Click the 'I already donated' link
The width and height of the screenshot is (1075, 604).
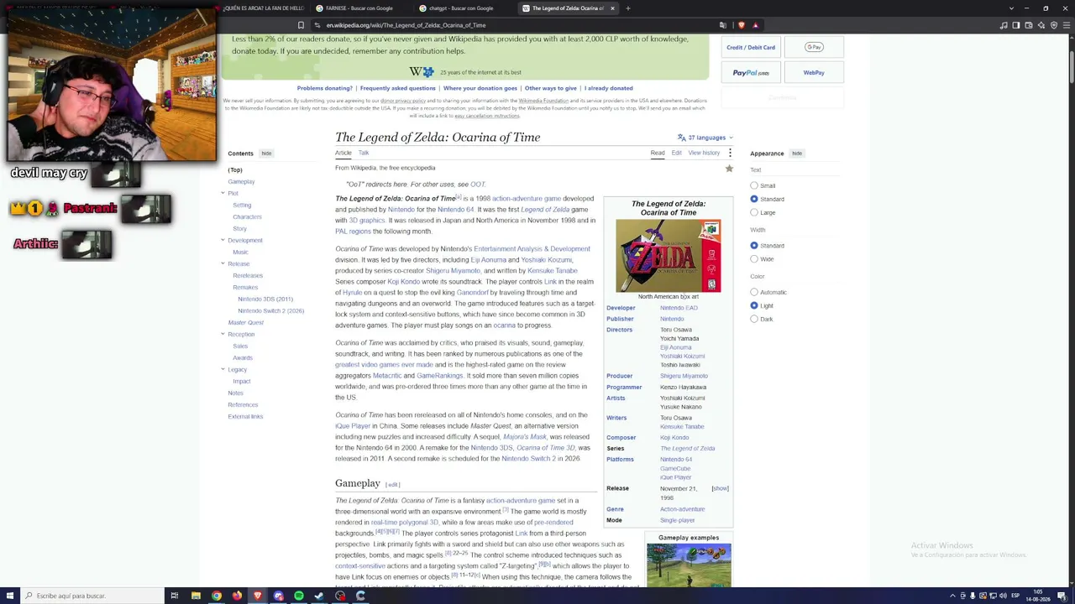pos(609,88)
